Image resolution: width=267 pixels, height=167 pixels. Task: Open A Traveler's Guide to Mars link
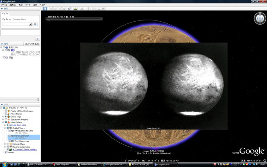(25, 149)
